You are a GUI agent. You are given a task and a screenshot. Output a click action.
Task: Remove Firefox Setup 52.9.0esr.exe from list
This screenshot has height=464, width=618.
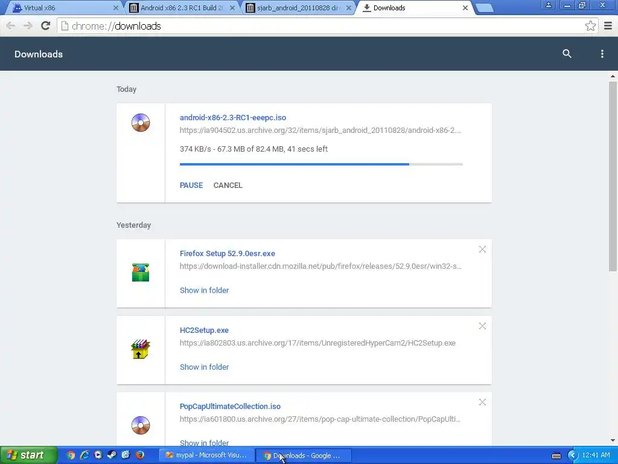(x=482, y=250)
